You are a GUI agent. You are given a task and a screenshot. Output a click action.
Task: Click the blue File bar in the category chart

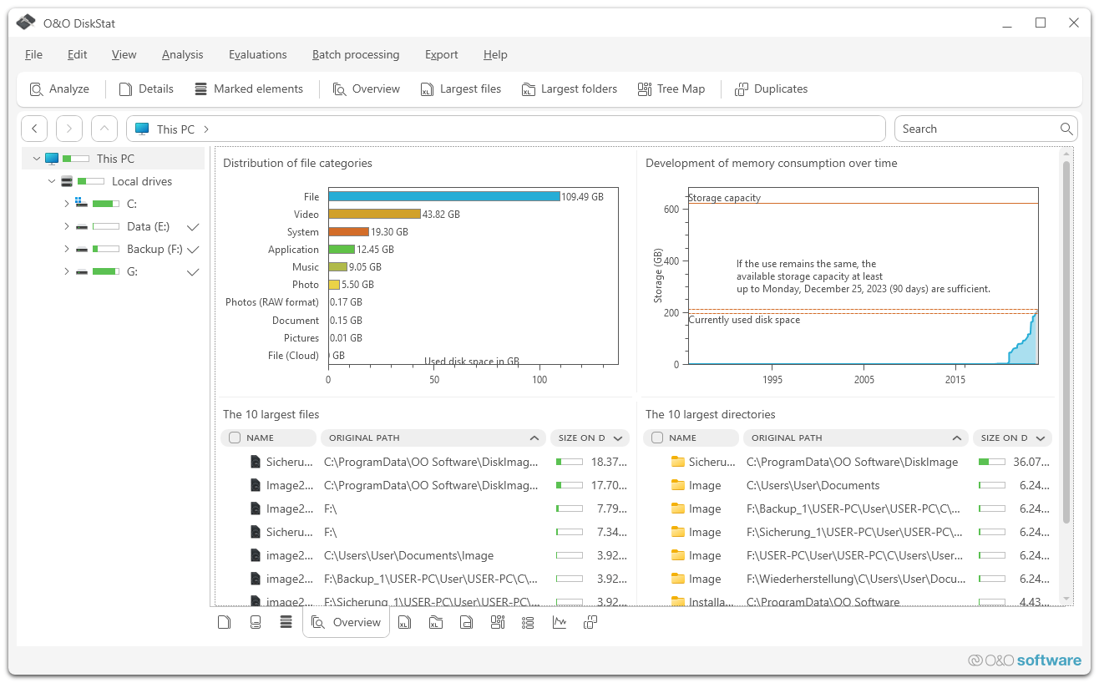[443, 196]
